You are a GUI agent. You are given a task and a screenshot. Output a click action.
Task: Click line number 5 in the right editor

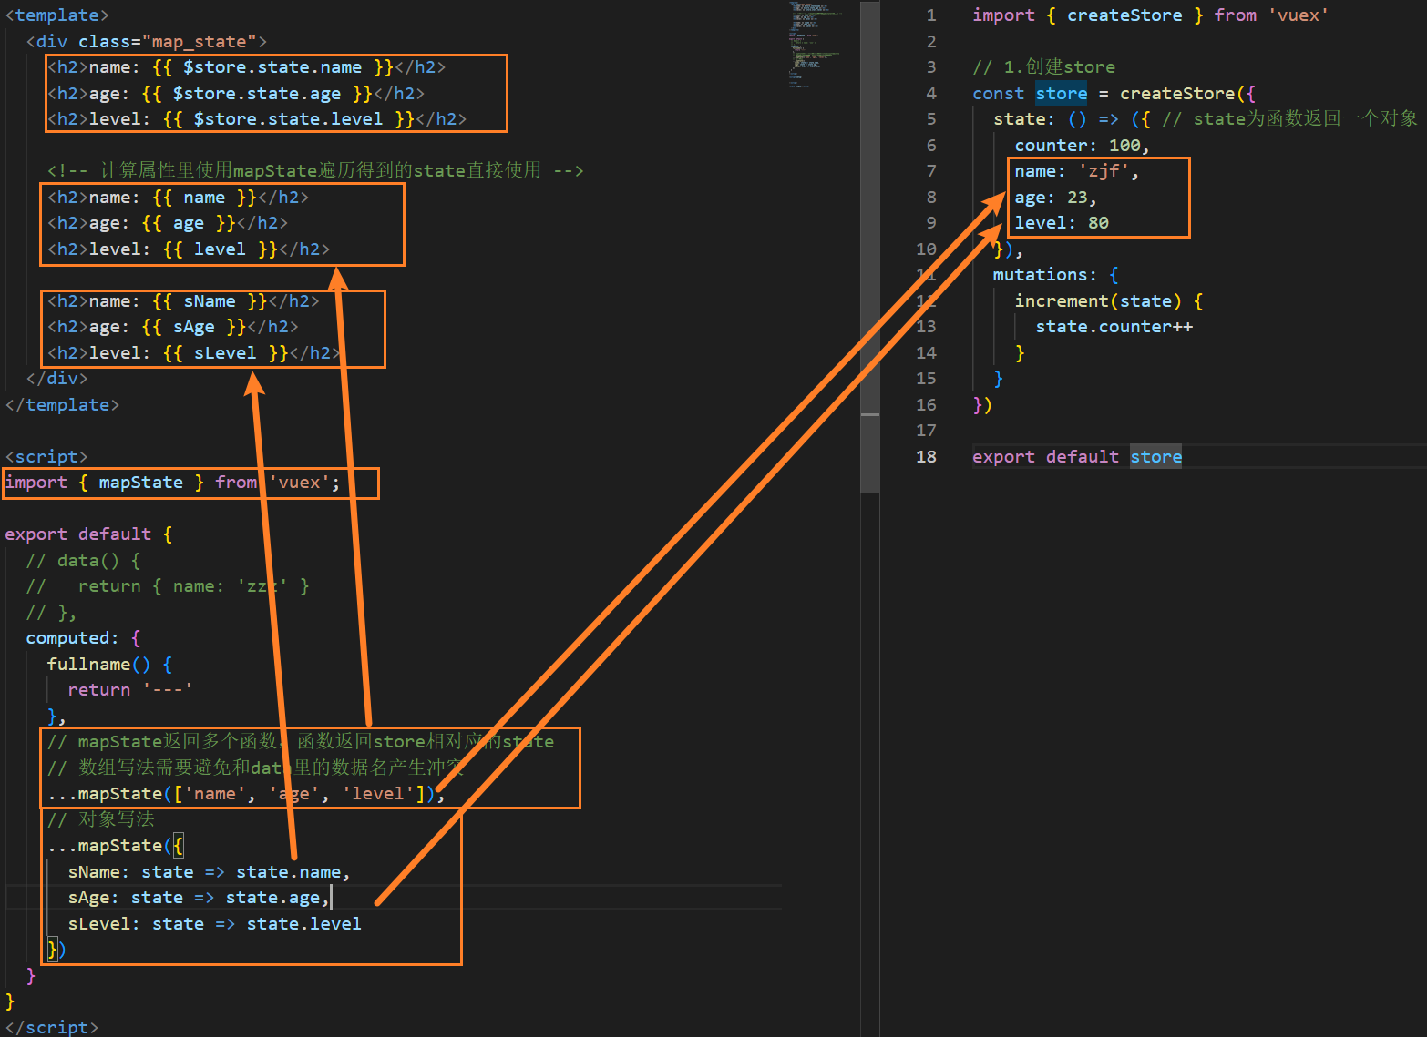[x=930, y=119]
